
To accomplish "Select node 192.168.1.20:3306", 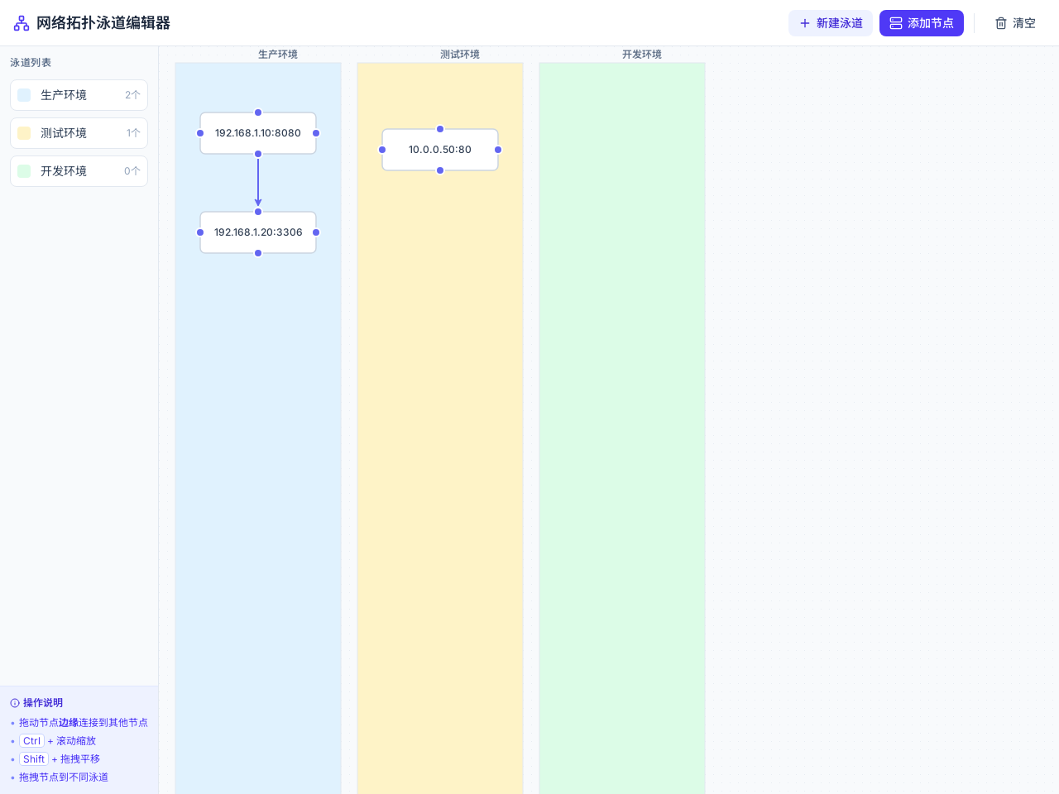I will pos(258,232).
